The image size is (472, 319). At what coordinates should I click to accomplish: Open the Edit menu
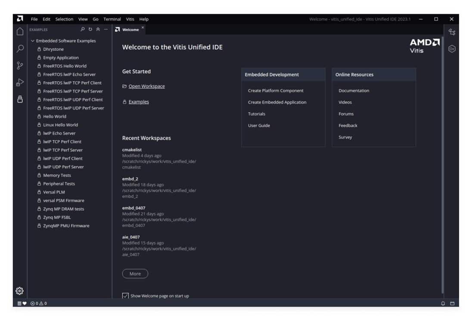pos(47,19)
